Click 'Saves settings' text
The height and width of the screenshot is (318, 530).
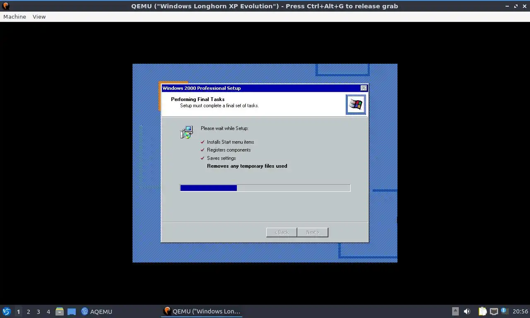[x=221, y=158]
